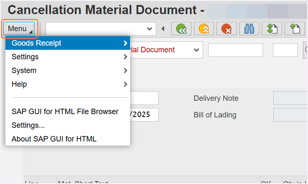Click the Bill of Lading input field
308x184 pixels.
(291, 115)
